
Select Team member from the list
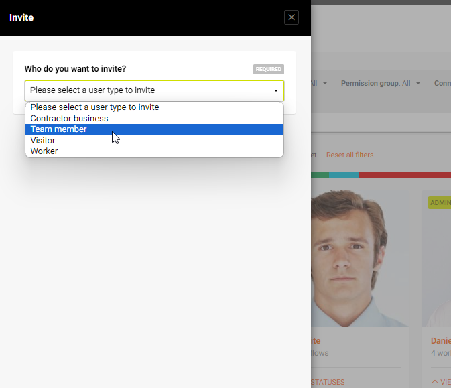pyautogui.click(x=154, y=129)
